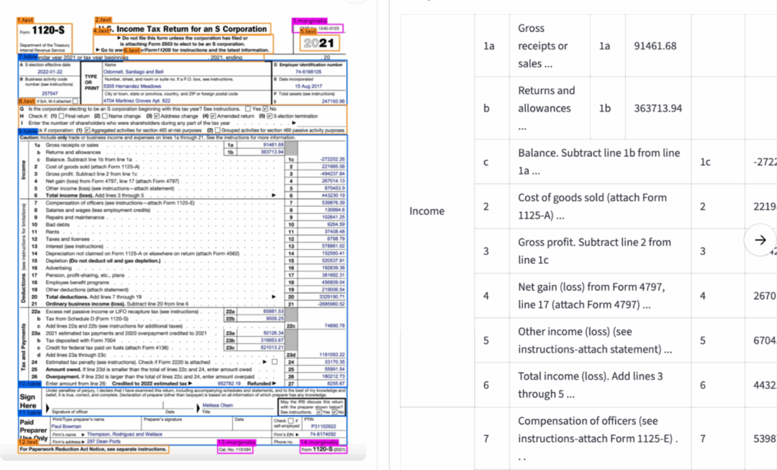777x470 pixels.
Task: Check the self-employed box in preparer section
Action: [291, 420]
